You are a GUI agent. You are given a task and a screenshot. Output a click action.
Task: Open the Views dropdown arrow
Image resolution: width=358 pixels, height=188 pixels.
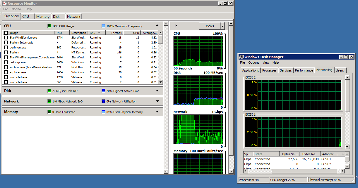click(x=223, y=26)
